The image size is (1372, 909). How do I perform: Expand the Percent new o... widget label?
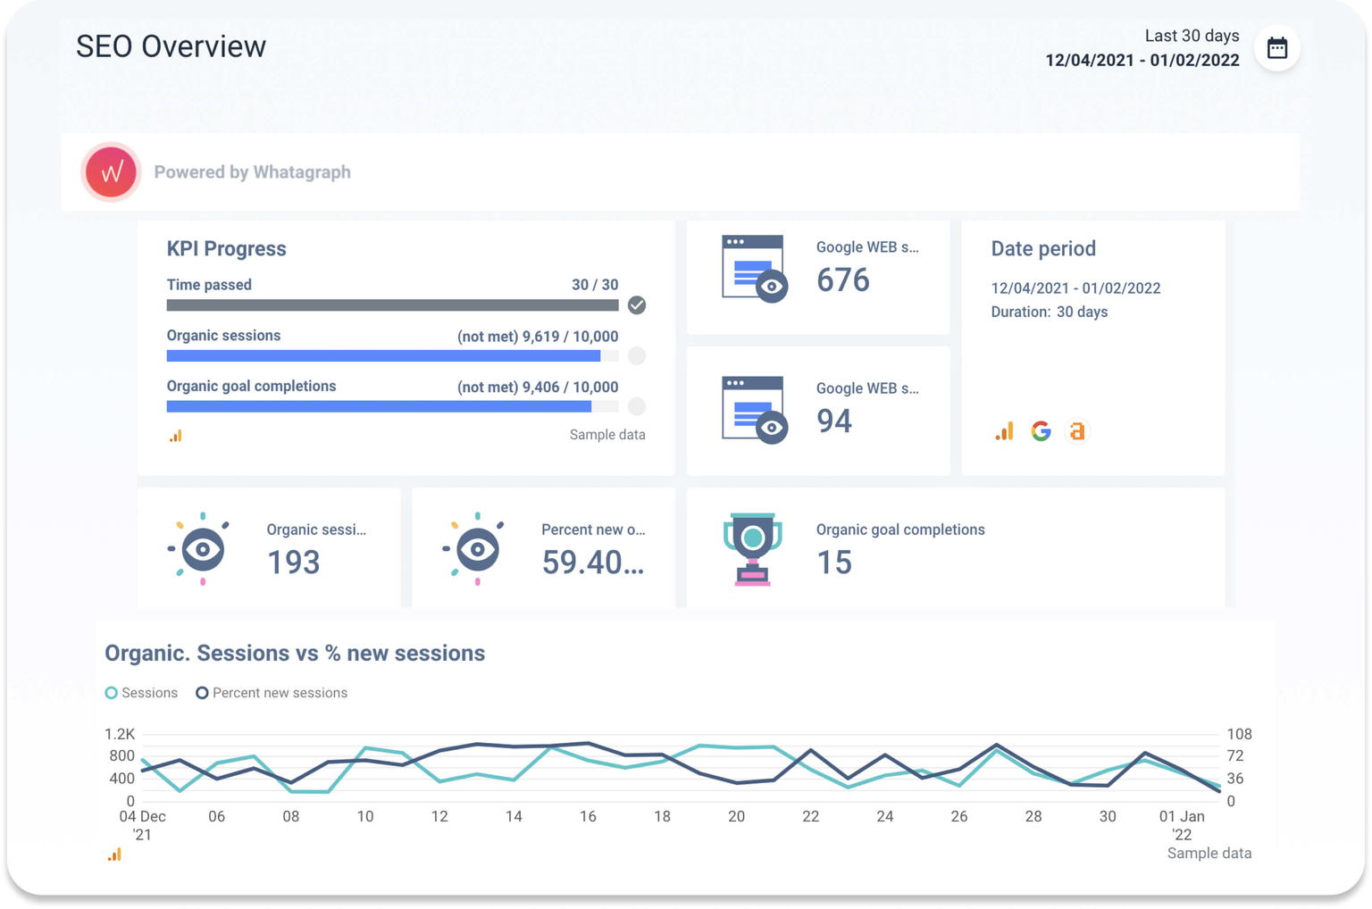(x=593, y=529)
